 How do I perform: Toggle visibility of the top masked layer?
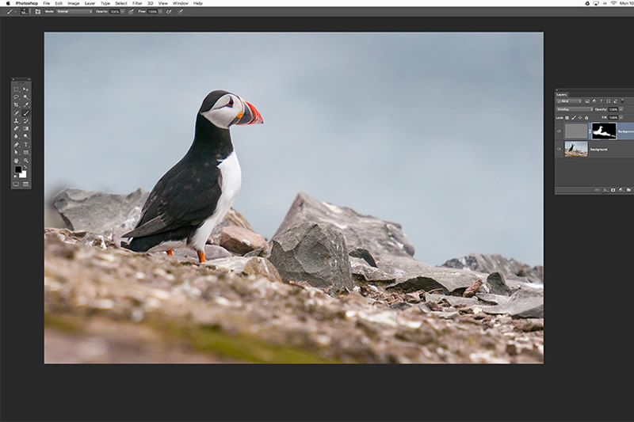[x=559, y=131]
